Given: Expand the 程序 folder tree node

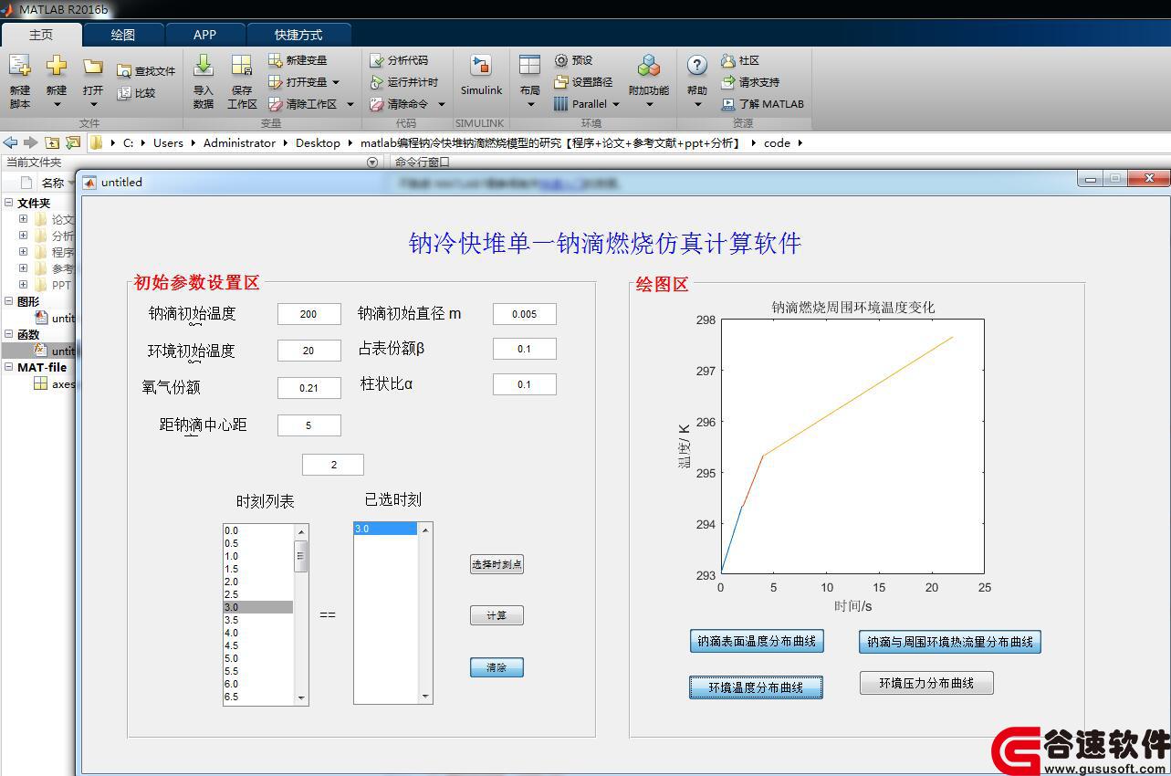Looking at the screenshot, I should (24, 252).
